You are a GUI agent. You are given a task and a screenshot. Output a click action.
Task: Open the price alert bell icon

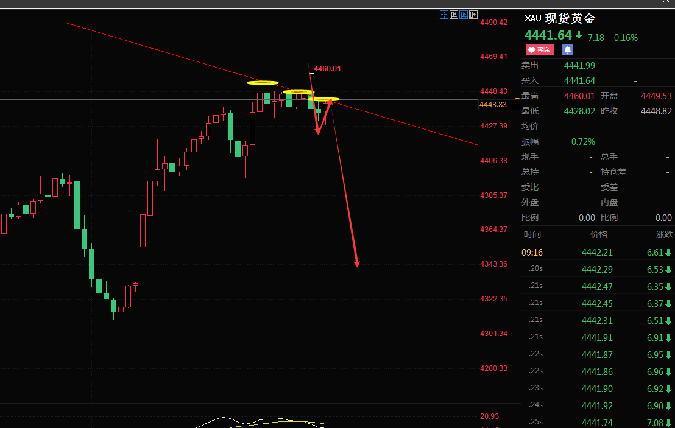click(x=567, y=50)
